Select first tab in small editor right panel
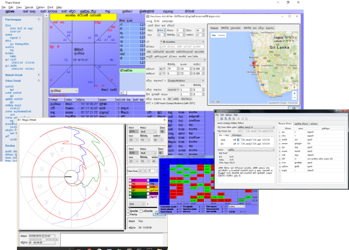Screen dimensions: 349x250 click(x=285, y=124)
